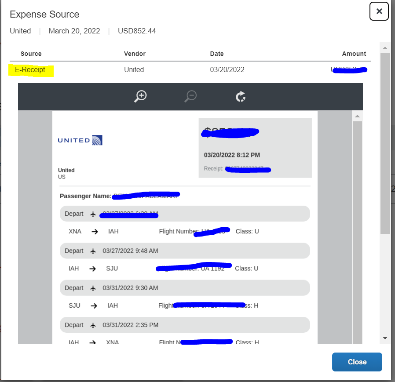395x382 pixels.
Task: Click the March 20, 2022 header date
Action: click(74, 31)
